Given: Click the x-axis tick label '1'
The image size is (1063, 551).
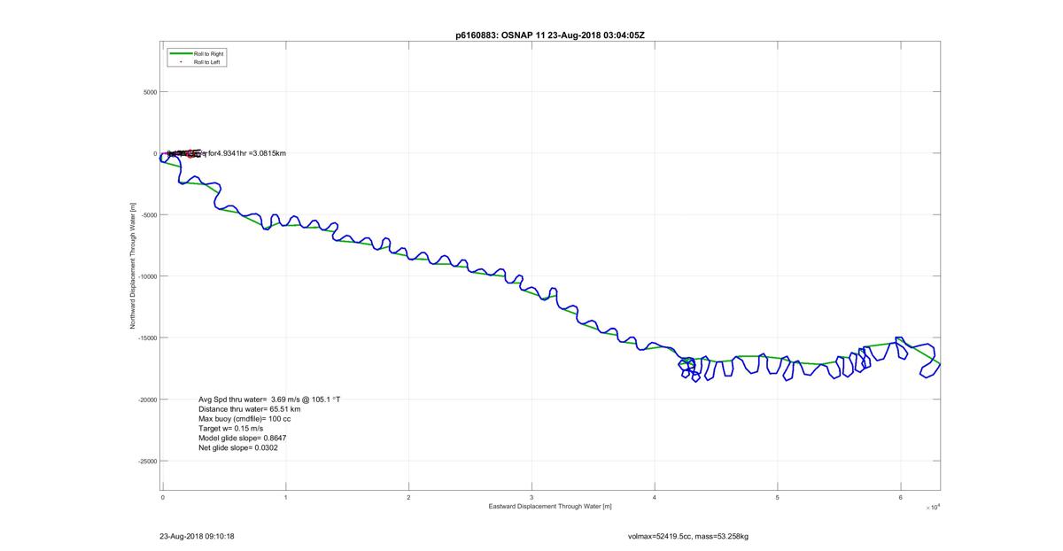Looking at the screenshot, I should [x=286, y=497].
